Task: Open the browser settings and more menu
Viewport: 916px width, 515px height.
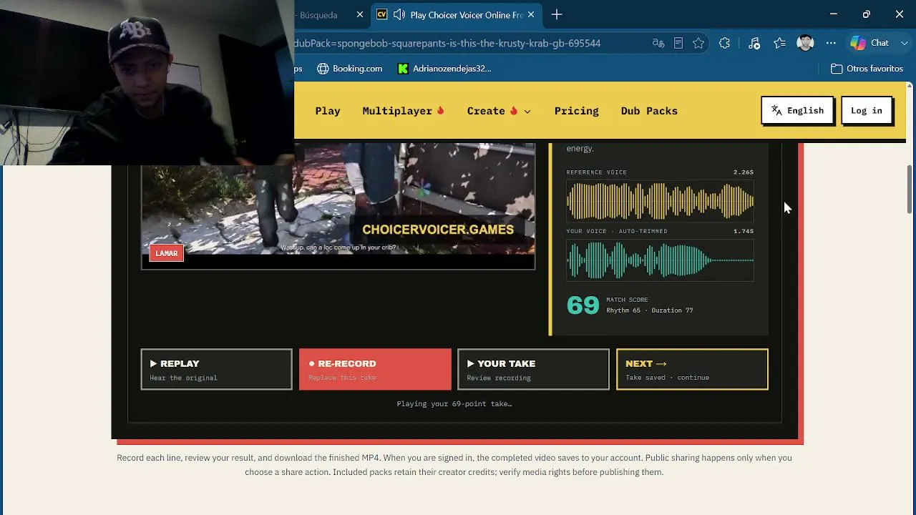Action: [831, 43]
